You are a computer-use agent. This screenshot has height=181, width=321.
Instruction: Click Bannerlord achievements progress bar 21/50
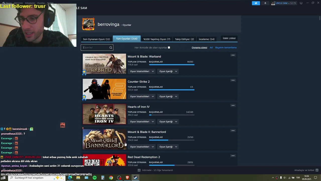(x=172, y=140)
